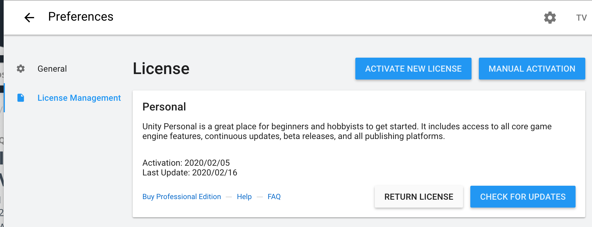Click the License section heading
The image size is (592, 227).
[161, 69]
